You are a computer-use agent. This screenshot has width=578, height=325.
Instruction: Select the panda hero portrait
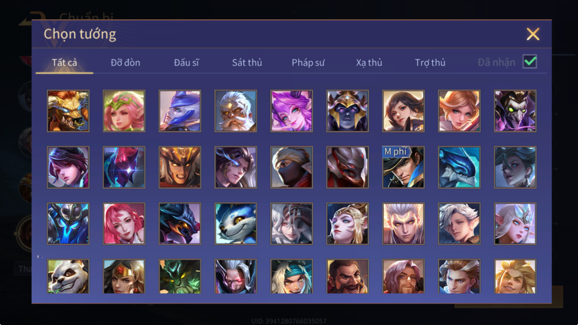click(68, 277)
